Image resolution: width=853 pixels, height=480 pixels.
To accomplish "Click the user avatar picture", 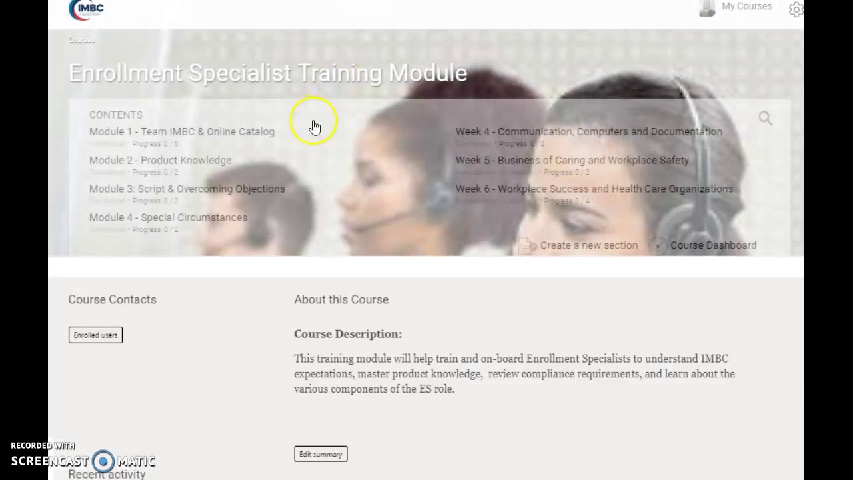I will pyautogui.click(x=707, y=7).
